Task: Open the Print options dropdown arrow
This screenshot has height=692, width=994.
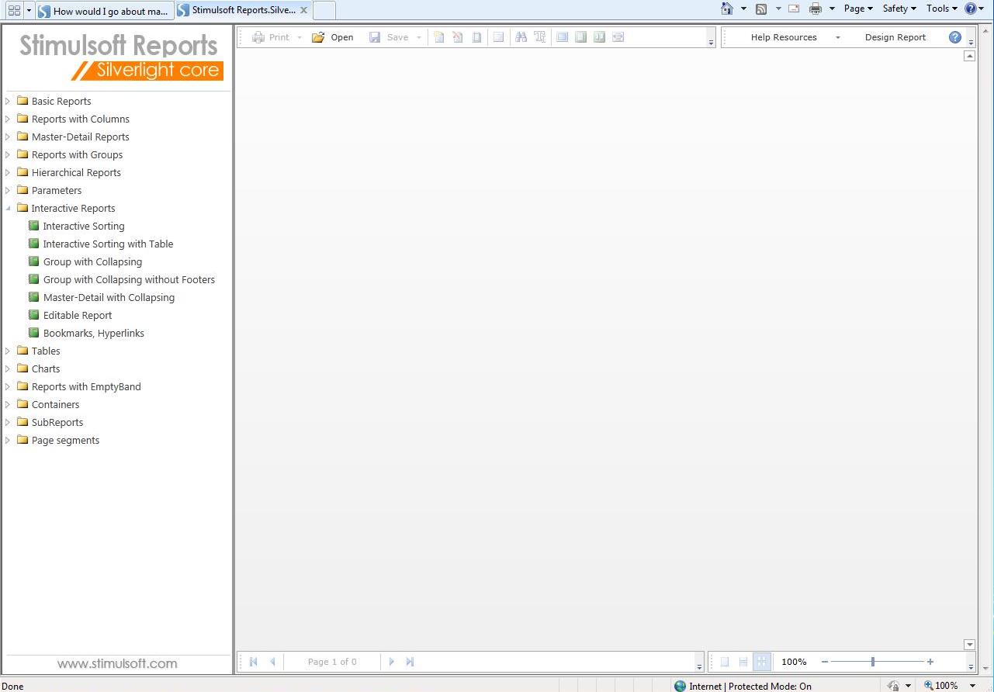Action: (x=300, y=37)
